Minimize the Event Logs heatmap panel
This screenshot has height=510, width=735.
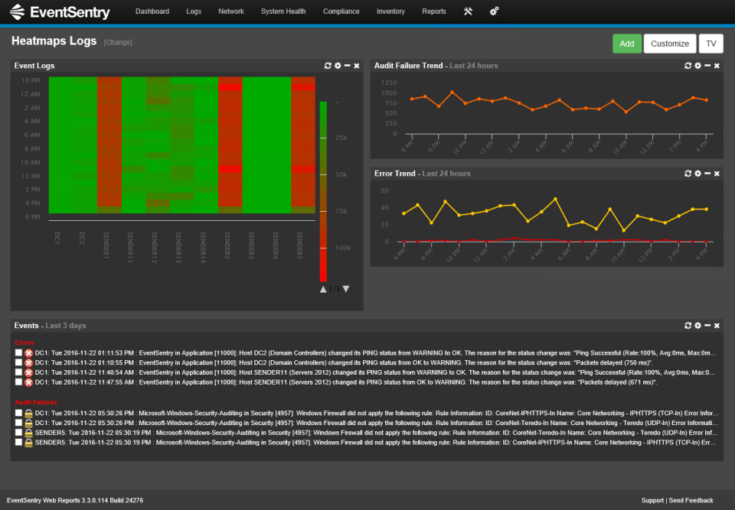click(346, 66)
